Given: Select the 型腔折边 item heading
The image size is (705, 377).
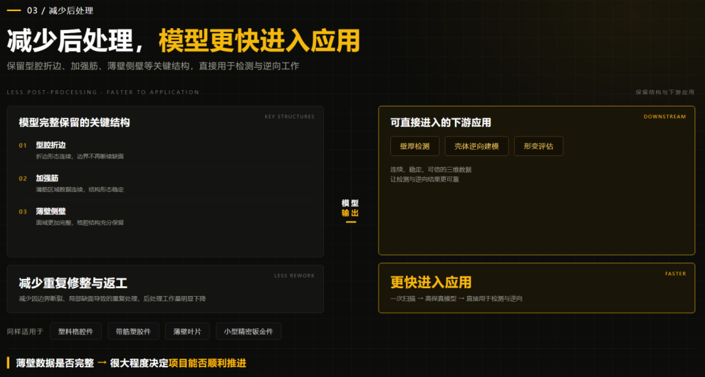Looking at the screenshot, I should click(x=51, y=145).
